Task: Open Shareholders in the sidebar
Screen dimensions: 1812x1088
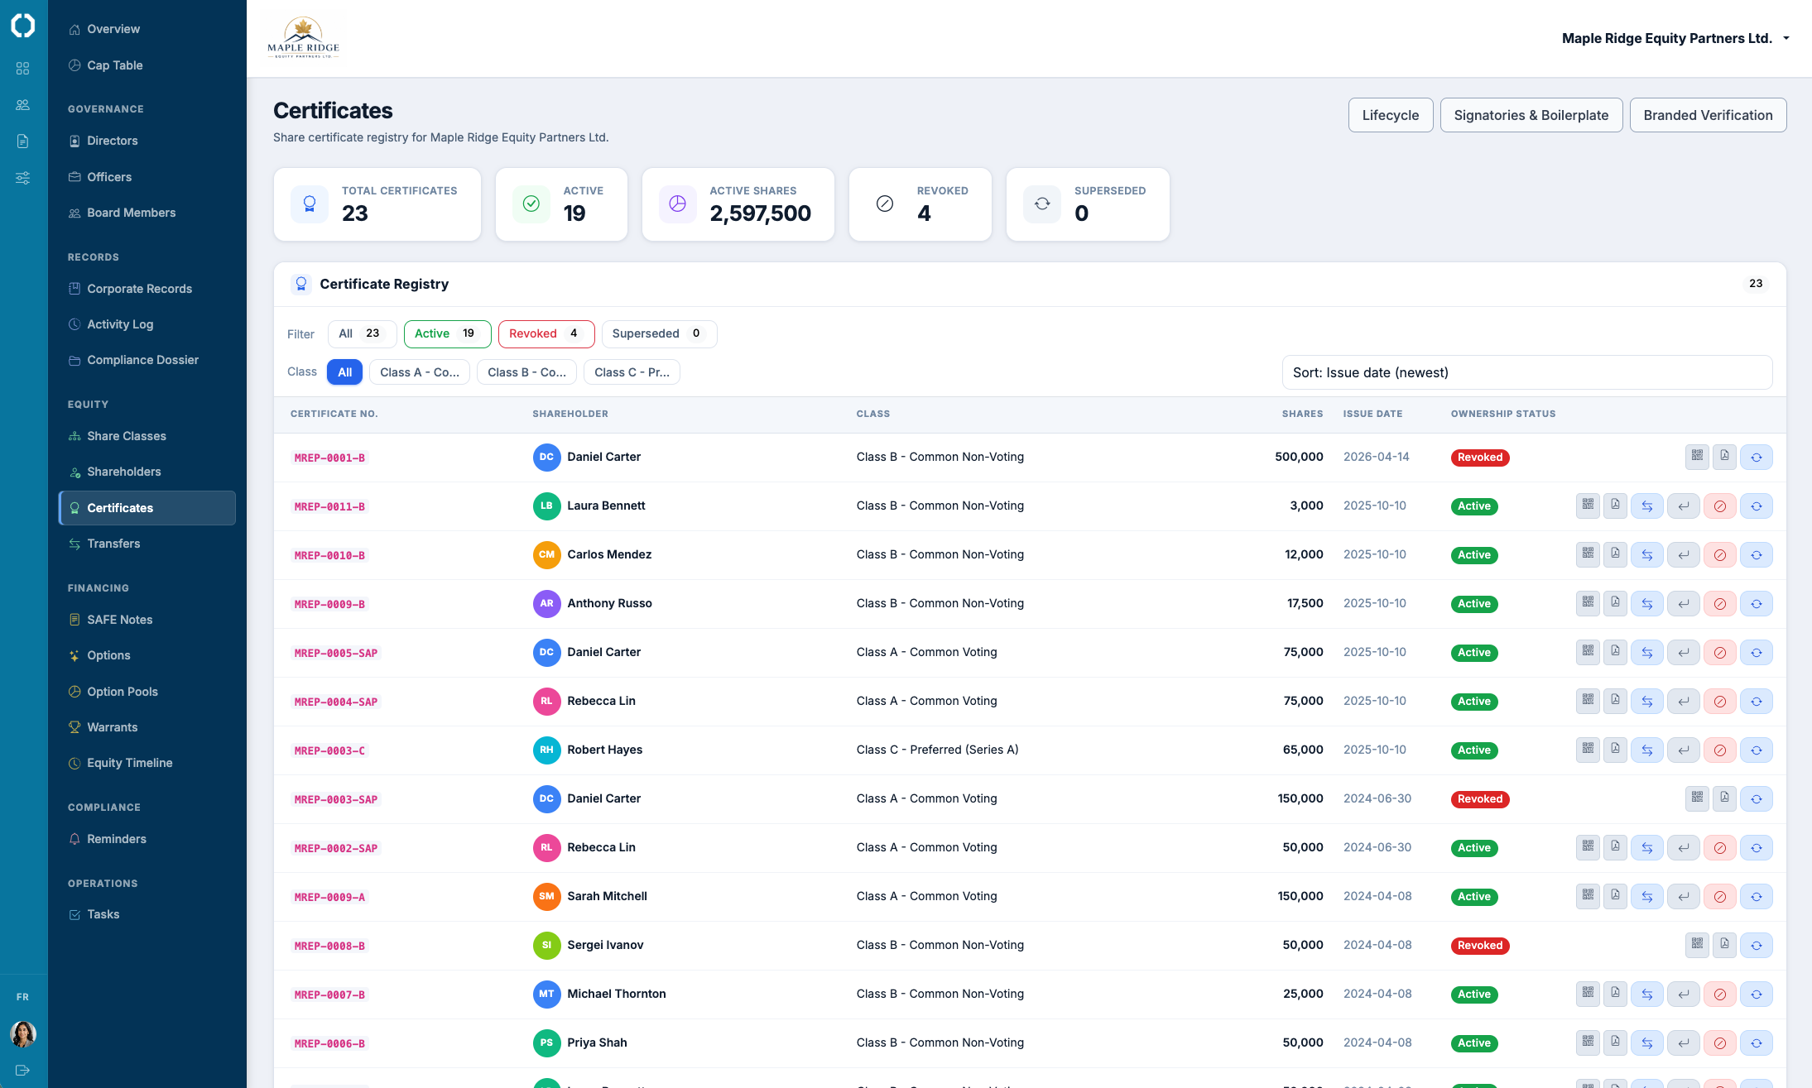Action: coord(147,472)
